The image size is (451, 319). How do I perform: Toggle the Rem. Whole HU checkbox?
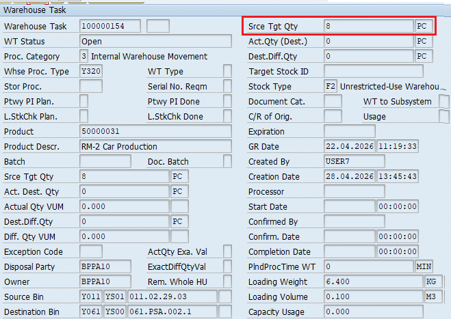(227, 281)
